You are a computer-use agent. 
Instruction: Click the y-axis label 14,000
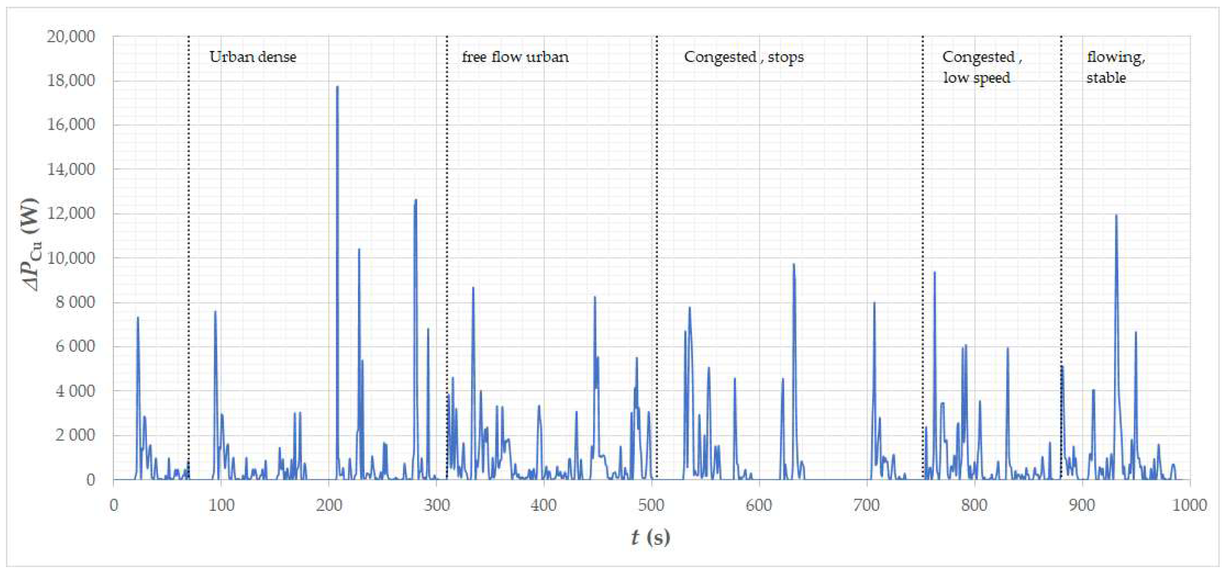[71, 169]
